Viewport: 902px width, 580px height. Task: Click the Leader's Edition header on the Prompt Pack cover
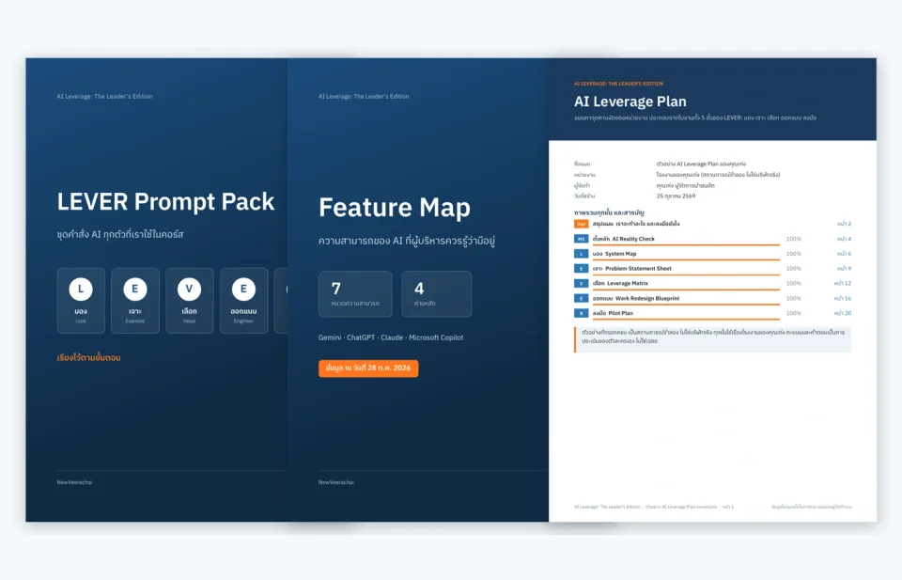(x=104, y=97)
